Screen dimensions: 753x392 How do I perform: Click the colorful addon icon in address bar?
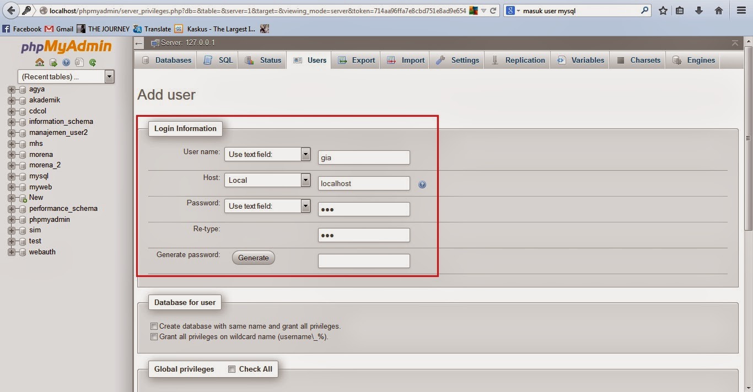tap(473, 10)
